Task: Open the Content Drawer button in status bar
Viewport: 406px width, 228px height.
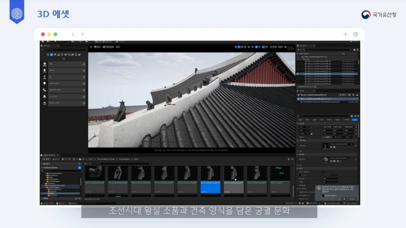Action: tap(48, 204)
